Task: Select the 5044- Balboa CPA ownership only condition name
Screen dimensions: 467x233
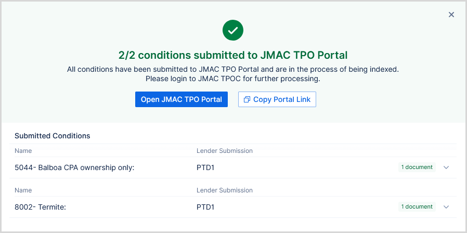Action: 74,167
